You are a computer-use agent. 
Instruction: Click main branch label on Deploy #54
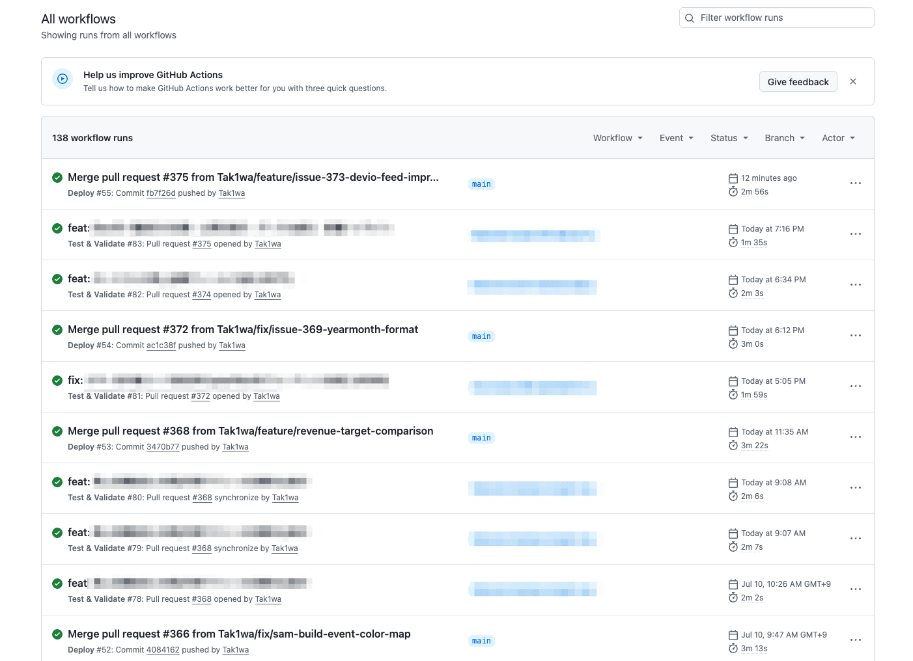pyautogui.click(x=482, y=336)
